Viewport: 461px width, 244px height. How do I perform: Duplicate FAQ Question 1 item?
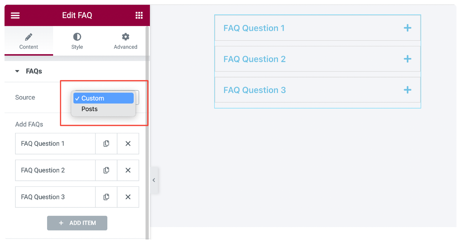tap(106, 143)
